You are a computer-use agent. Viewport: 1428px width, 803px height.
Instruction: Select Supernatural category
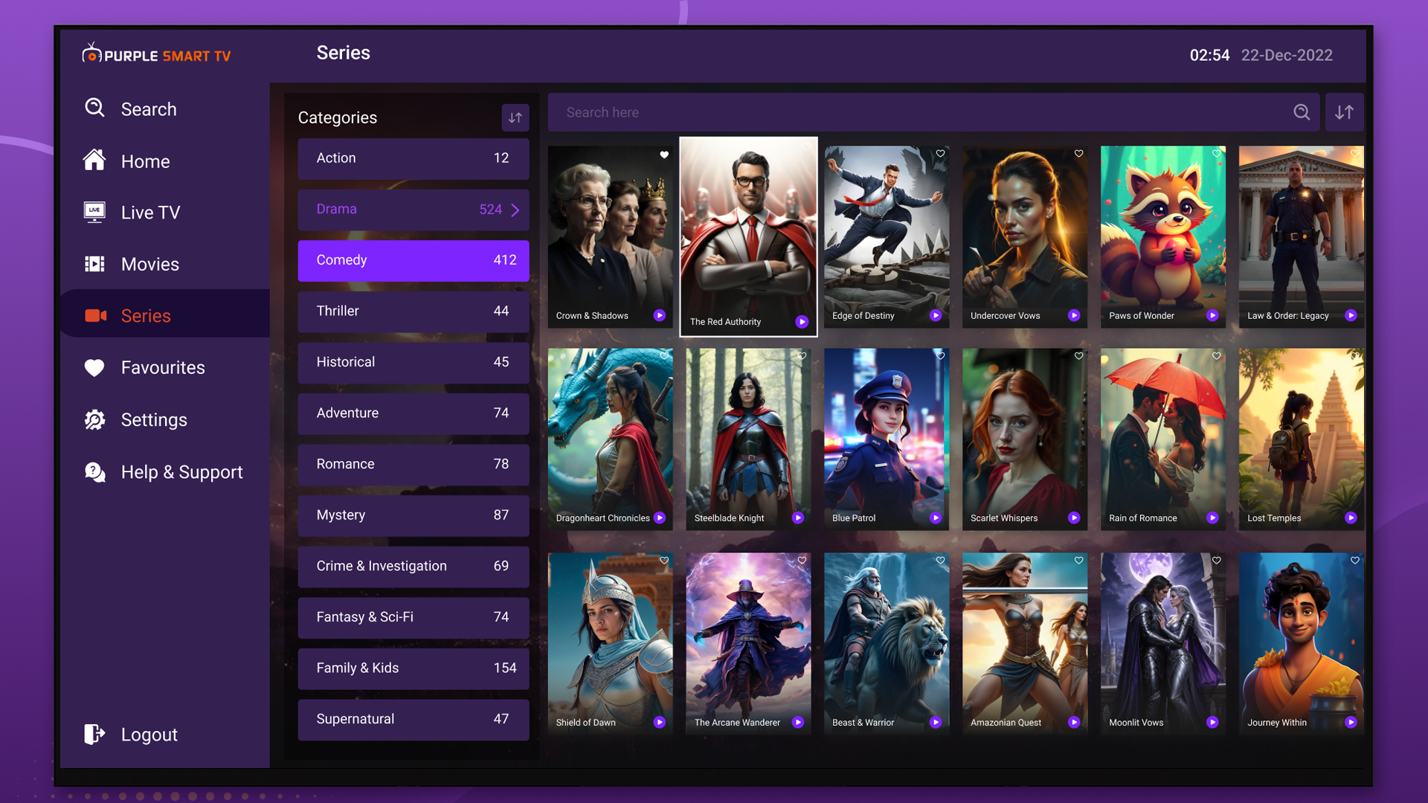414,720
